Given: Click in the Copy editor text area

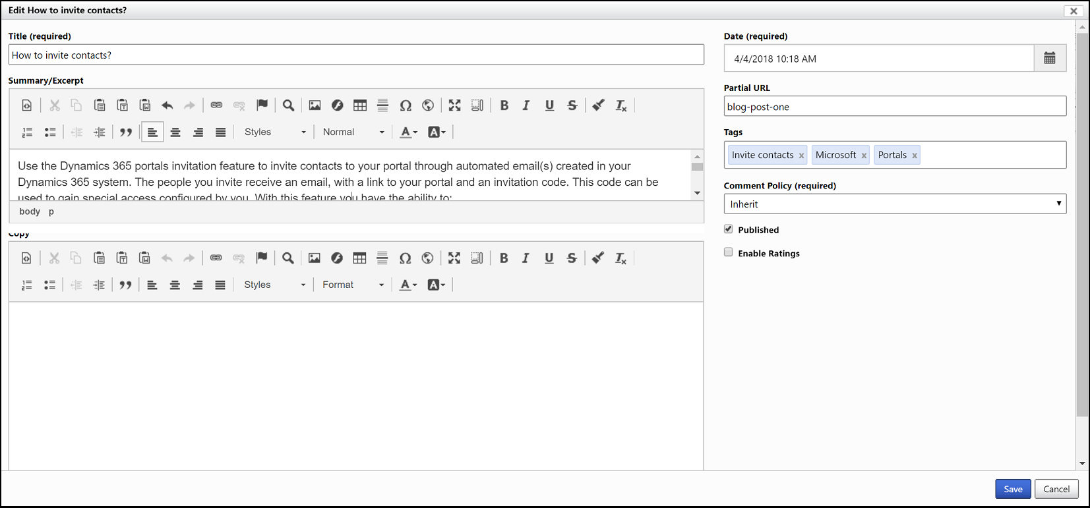Looking at the screenshot, I should 356,386.
